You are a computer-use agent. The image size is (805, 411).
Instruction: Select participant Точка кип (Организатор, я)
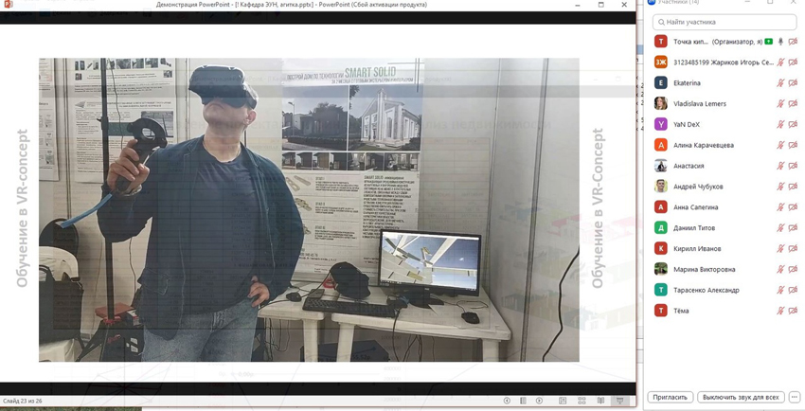[x=724, y=42]
